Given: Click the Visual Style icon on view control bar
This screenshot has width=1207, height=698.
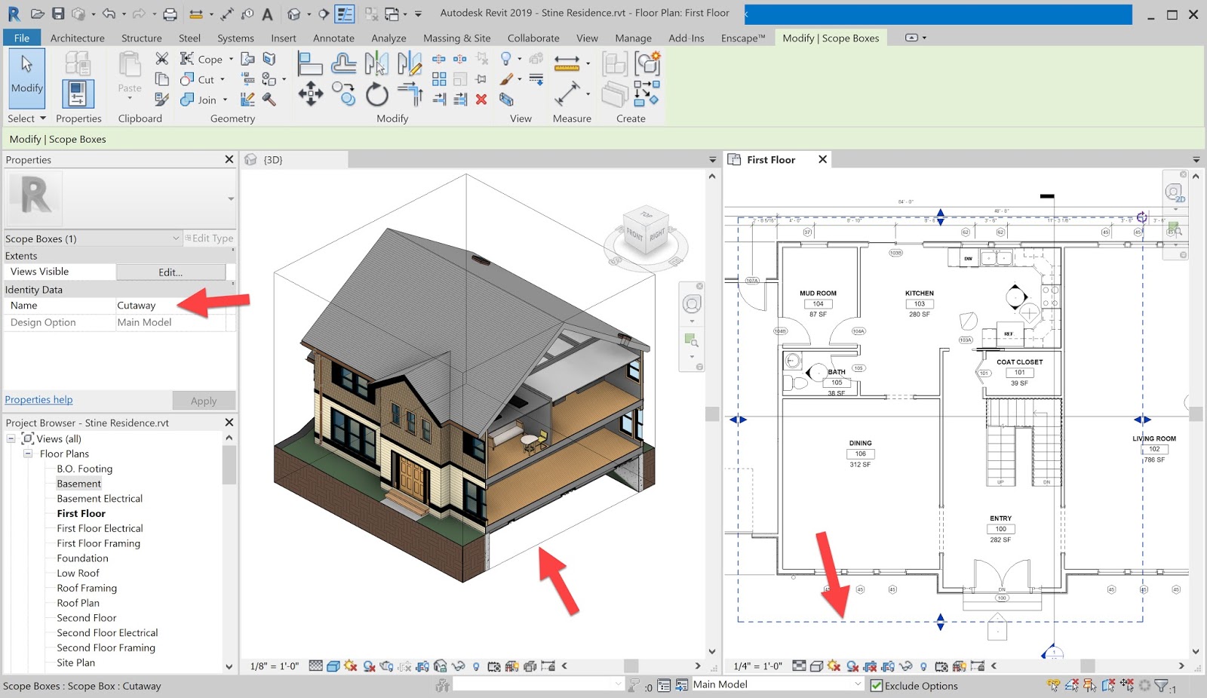Looking at the screenshot, I should [333, 666].
